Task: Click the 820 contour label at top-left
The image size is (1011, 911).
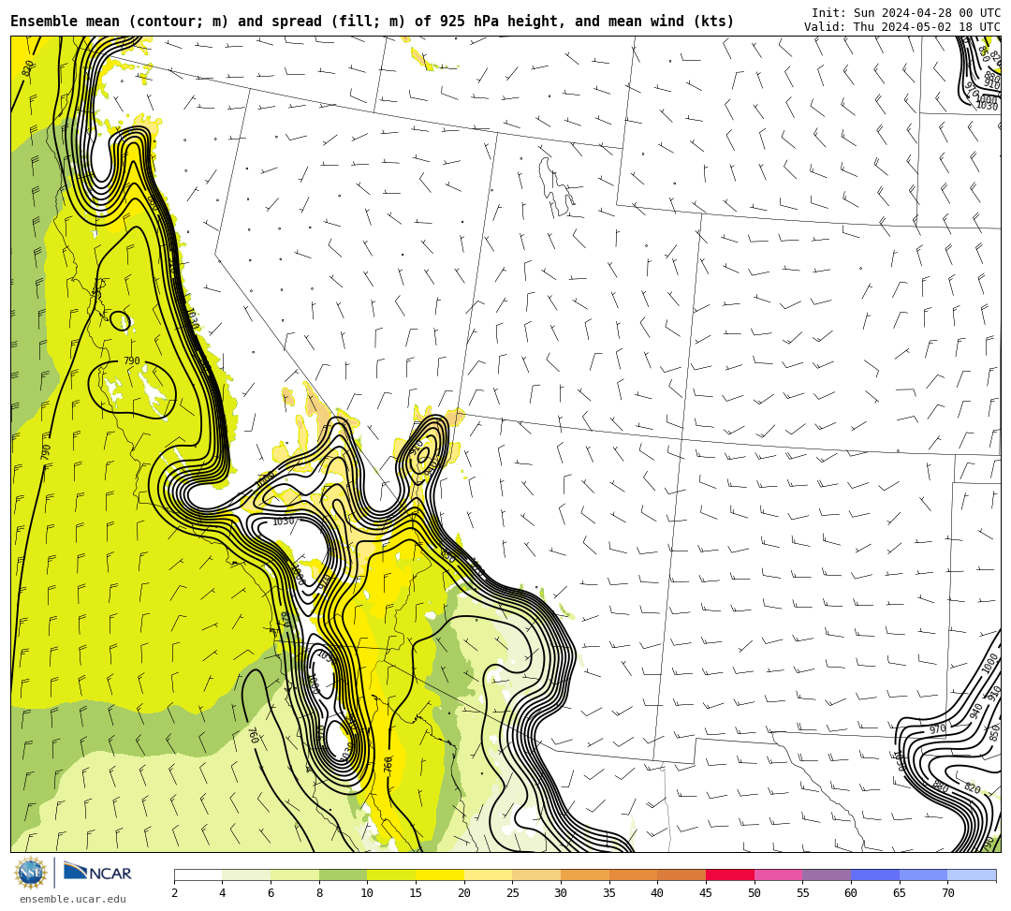Action: [28, 67]
